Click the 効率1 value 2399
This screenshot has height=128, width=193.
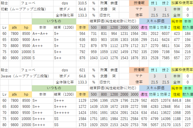[x=154, y=52]
